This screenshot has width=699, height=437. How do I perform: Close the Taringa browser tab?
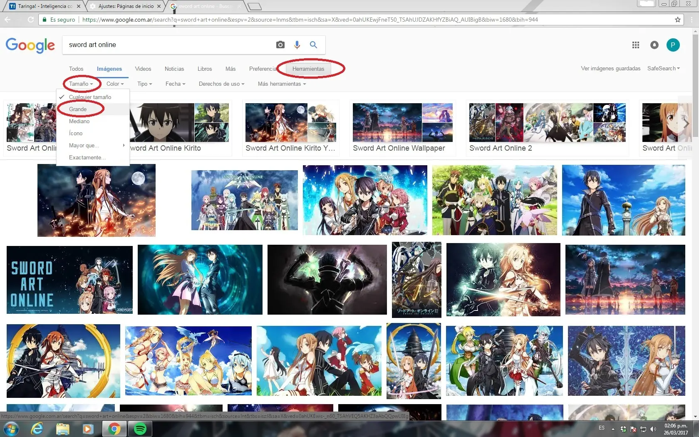pos(79,6)
